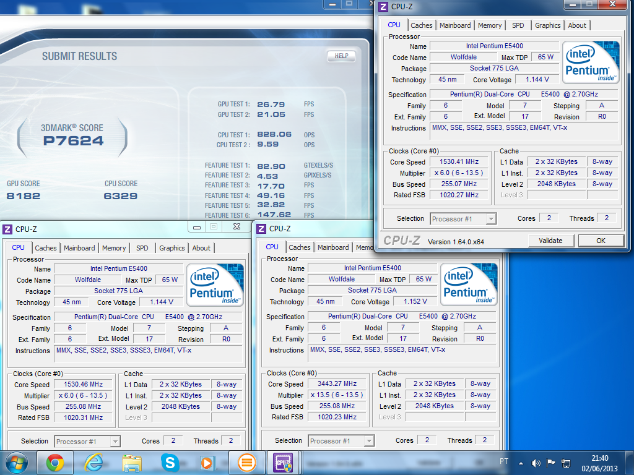Image resolution: width=634 pixels, height=475 pixels.
Task: Switch to Graphics tab in top CPU-Z window
Action: (x=547, y=25)
